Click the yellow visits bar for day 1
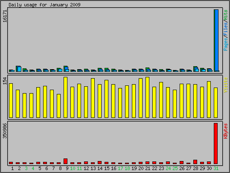The height and width of the screenshot is (173, 230). pos(11,101)
